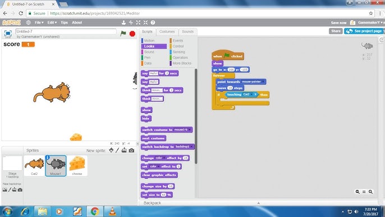The image size is (385, 217).
Task: Open the Edit menu
Action: tap(52, 22)
